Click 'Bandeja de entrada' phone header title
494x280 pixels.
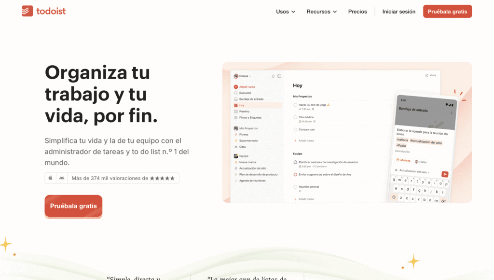413,110
